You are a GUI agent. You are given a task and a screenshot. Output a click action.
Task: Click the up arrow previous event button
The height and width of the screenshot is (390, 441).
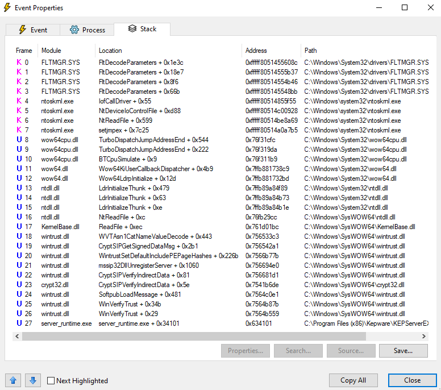[14, 380]
